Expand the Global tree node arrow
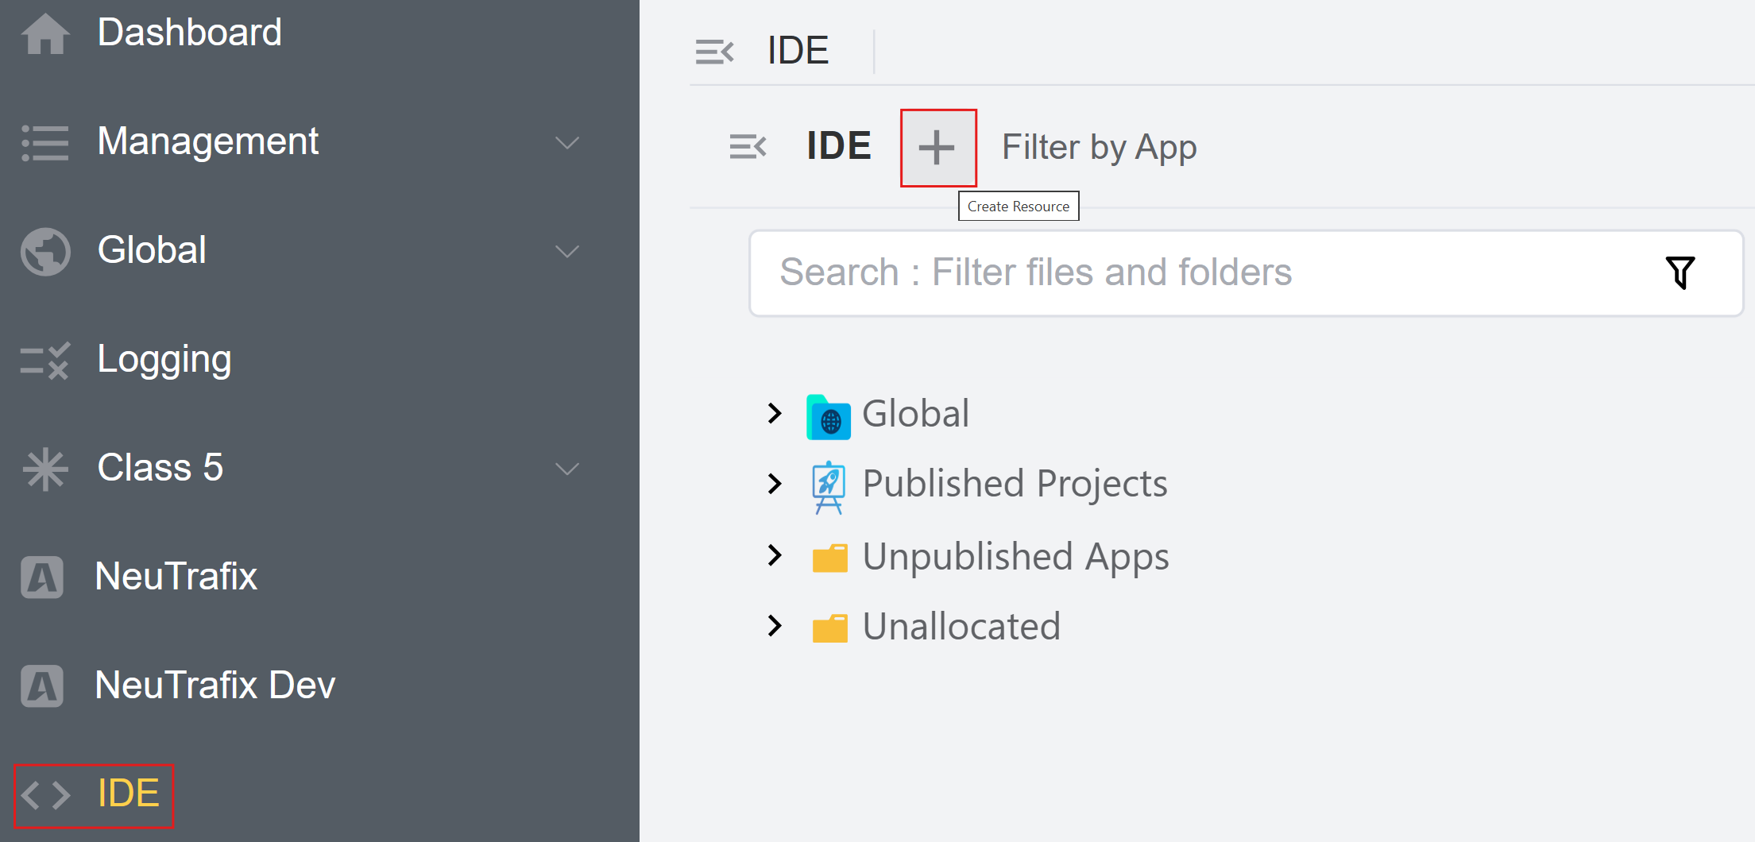This screenshot has height=842, width=1755. (x=775, y=413)
